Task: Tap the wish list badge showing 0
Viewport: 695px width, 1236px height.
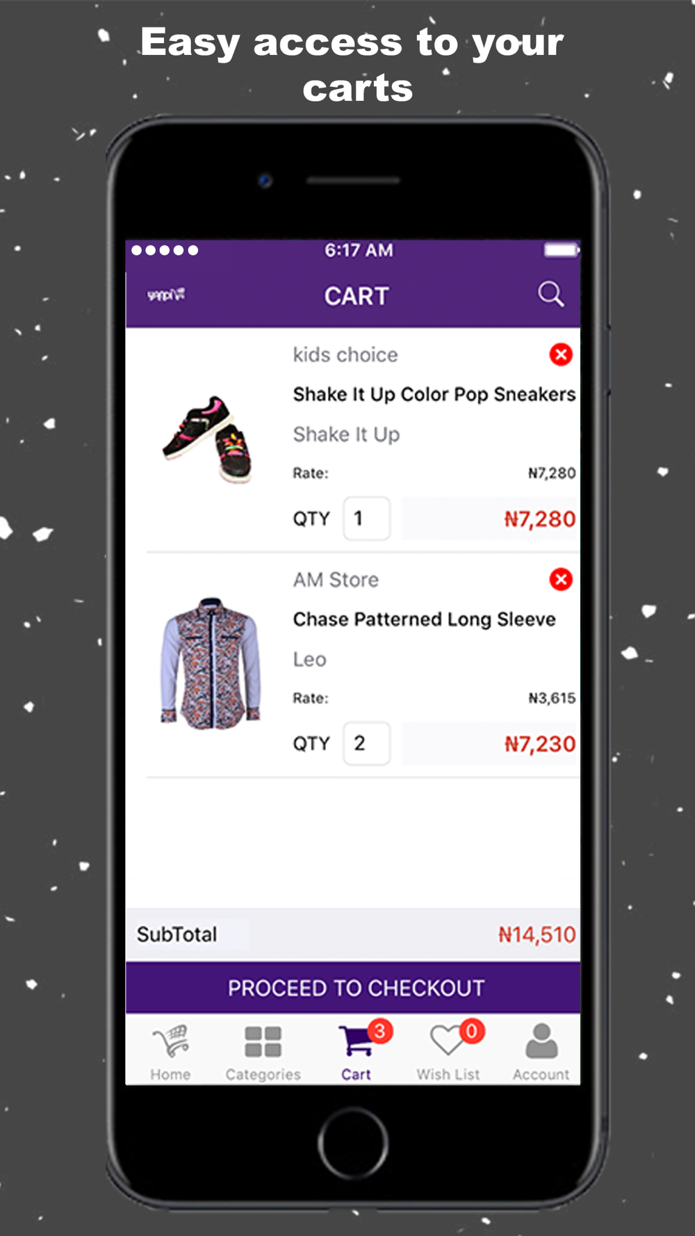Action: coord(471,1031)
